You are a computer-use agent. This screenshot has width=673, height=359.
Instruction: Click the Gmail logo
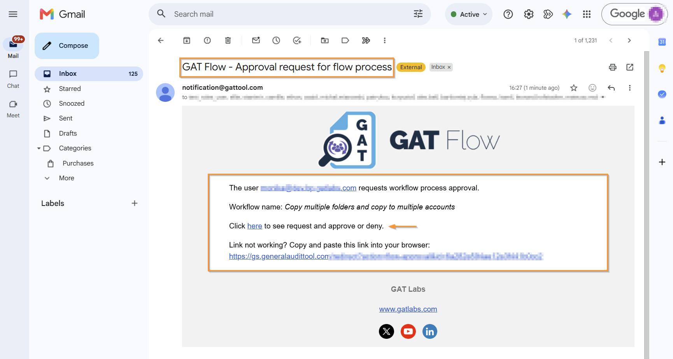(x=62, y=14)
